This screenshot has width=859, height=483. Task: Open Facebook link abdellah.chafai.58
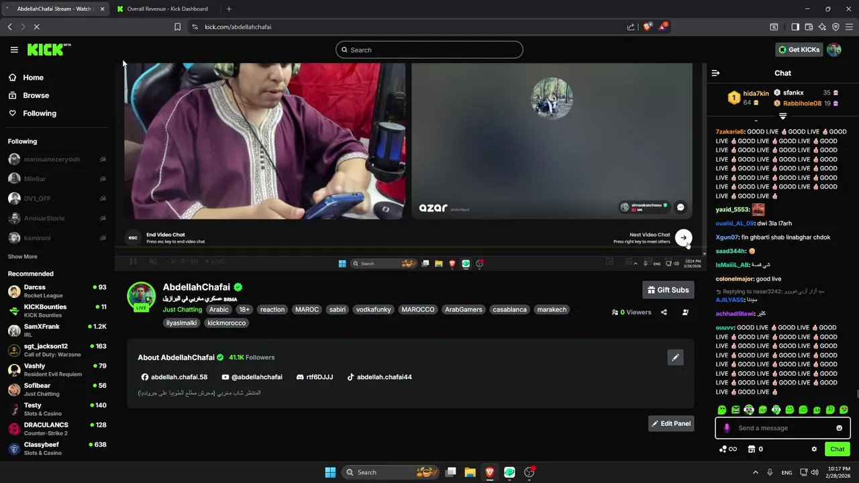click(174, 377)
